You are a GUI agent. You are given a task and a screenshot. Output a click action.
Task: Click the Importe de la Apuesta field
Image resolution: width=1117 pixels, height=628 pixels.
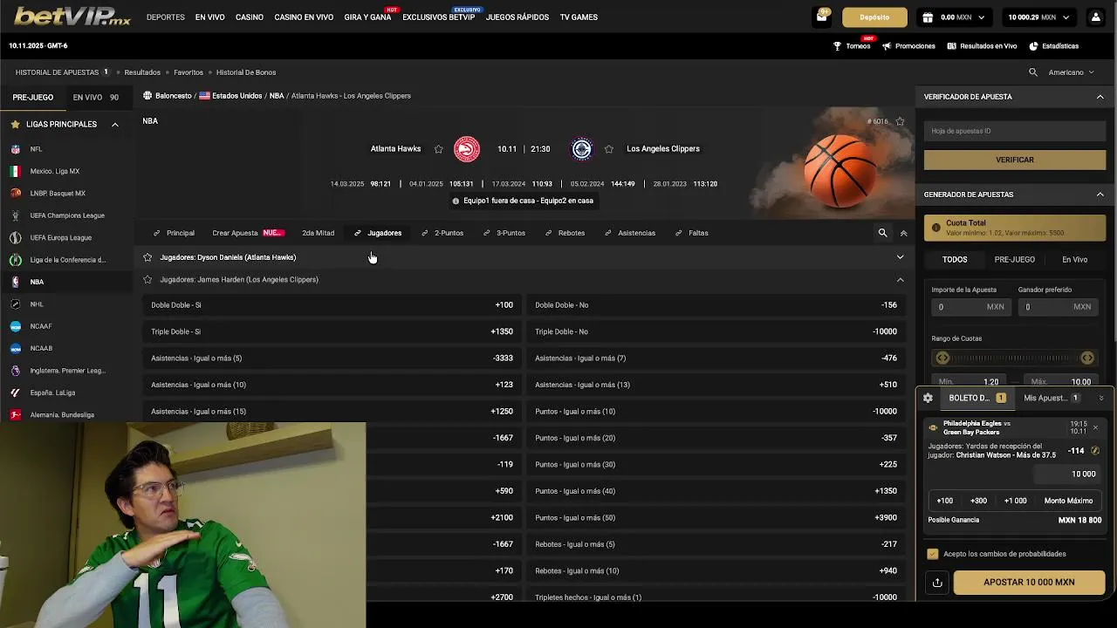[x=970, y=307]
